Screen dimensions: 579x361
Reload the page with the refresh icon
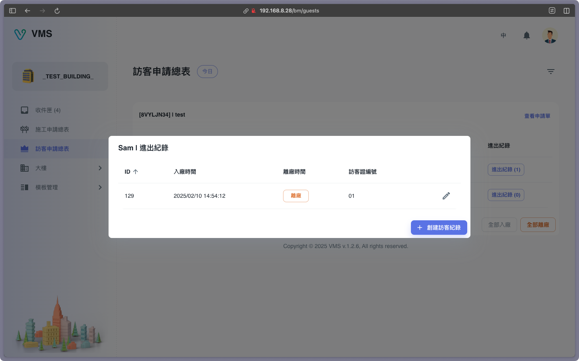57,11
